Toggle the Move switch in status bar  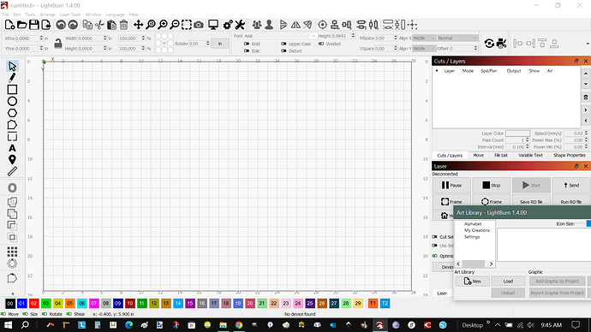(x=3, y=314)
